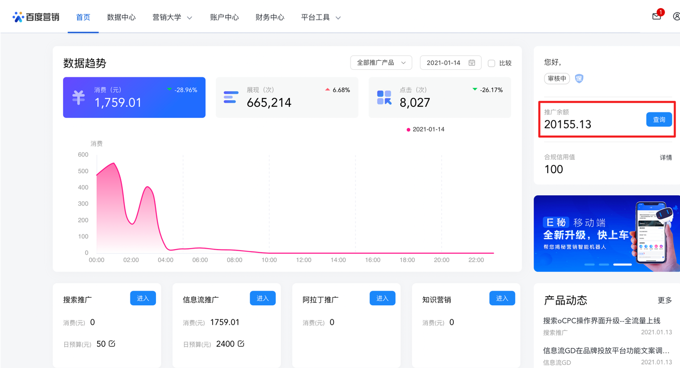Click the blue 保 shield badge icon
The height and width of the screenshot is (368, 680).
pyautogui.click(x=579, y=79)
